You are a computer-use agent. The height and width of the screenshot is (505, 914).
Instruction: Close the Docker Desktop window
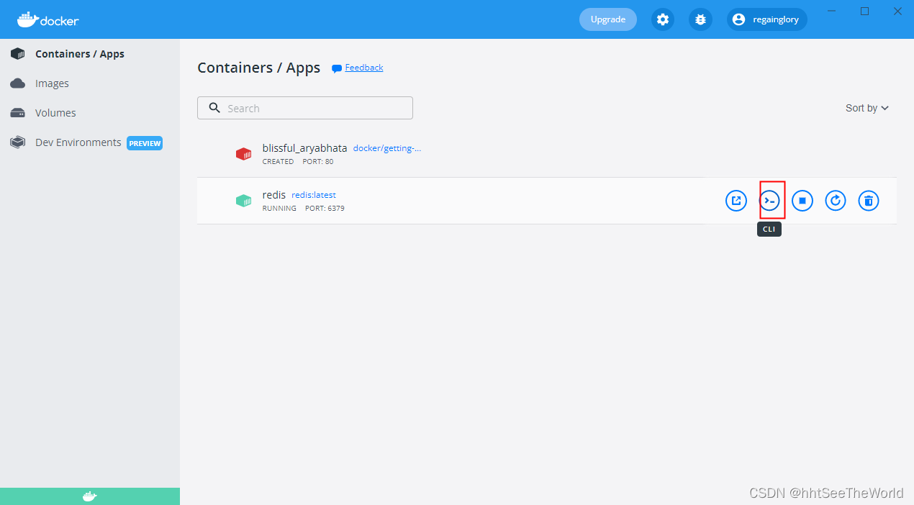tap(898, 11)
